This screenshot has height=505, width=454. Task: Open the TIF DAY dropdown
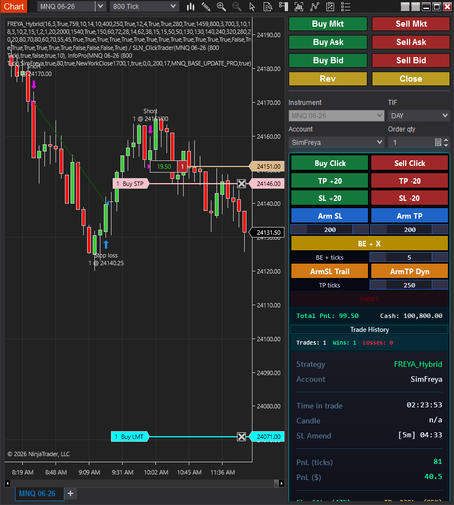(x=418, y=115)
